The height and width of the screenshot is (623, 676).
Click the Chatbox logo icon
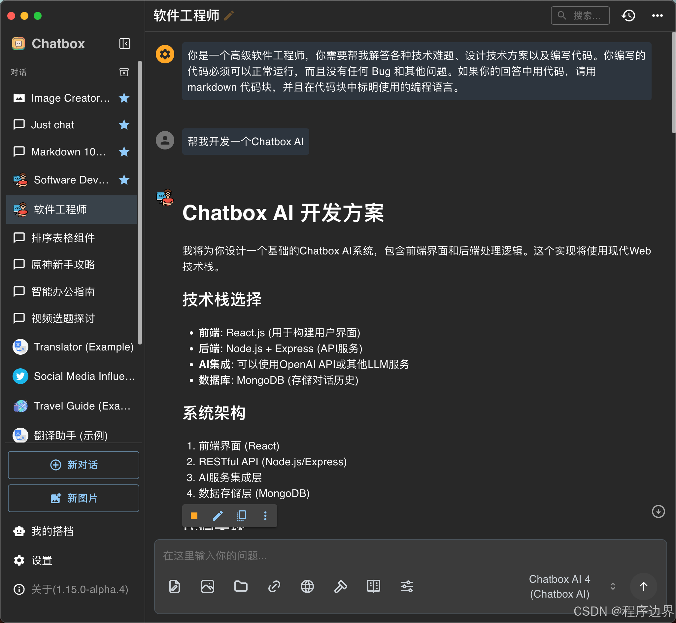point(18,44)
